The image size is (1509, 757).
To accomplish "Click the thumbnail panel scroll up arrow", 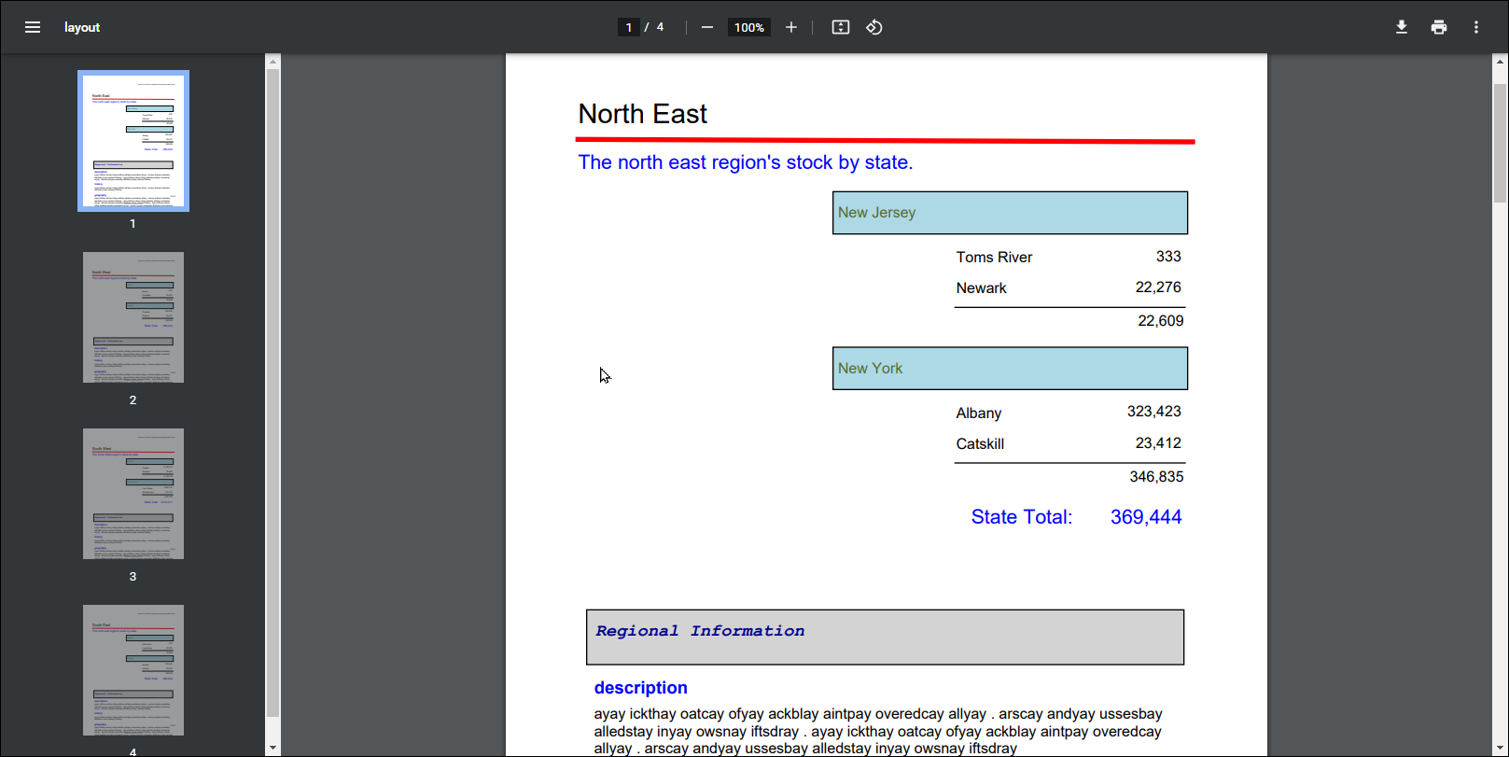I will 272,62.
